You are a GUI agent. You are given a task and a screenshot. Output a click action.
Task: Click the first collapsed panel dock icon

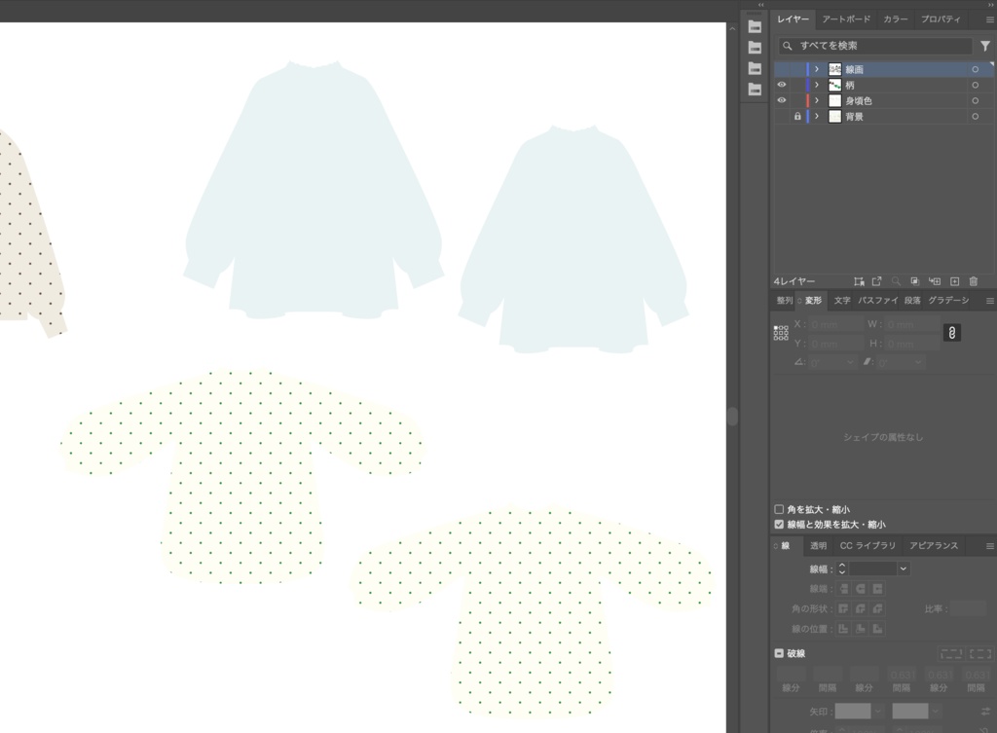[755, 26]
